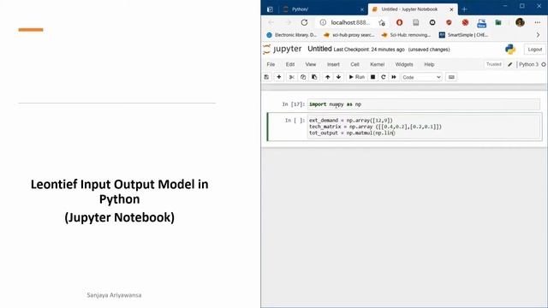View site information icon in address bar
The width and height of the screenshot is (548, 308).
click(323, 22)
